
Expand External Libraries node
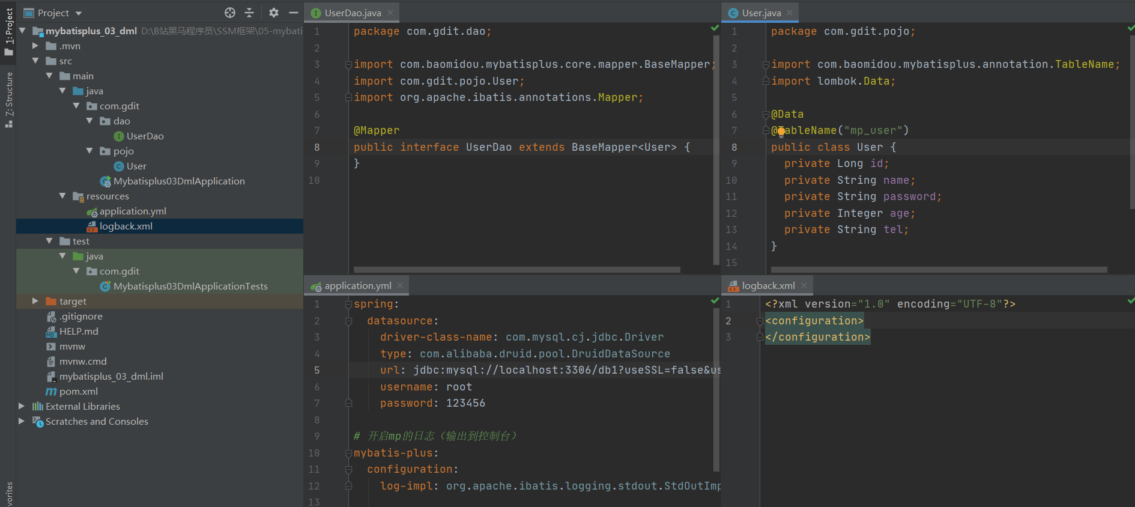[22, 407]
